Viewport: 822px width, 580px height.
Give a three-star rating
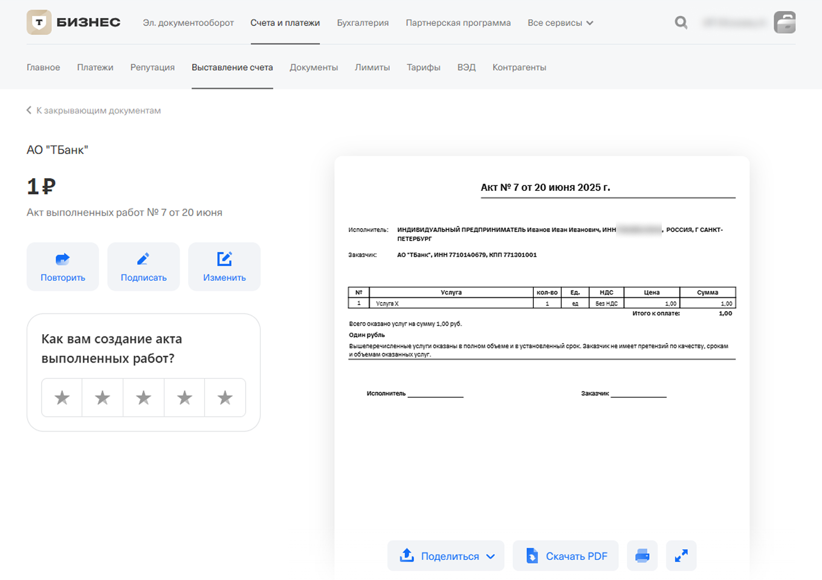[x=143, y=398]
